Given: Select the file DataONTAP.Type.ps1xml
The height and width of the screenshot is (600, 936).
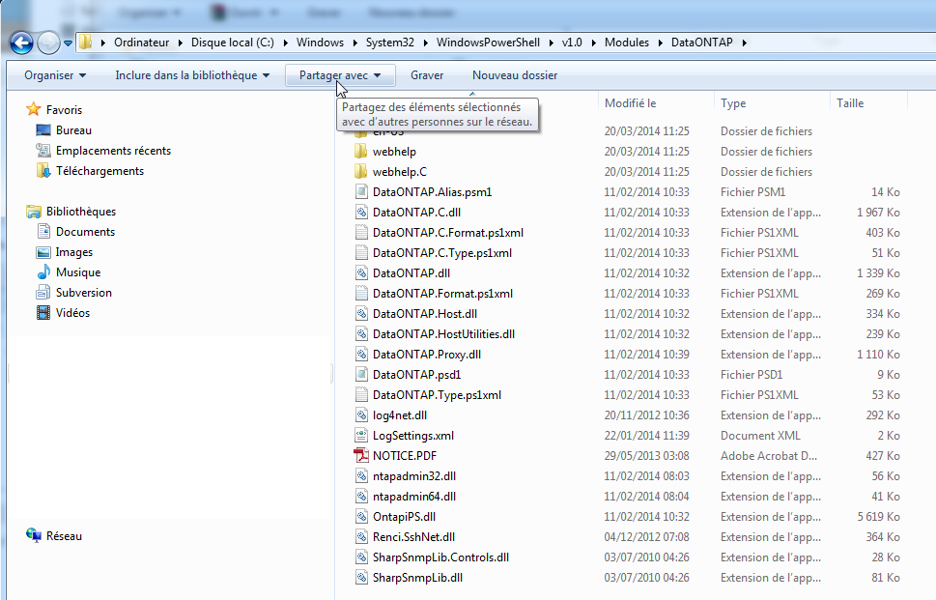Looking at the screenshot, I should tap(437, 394).
